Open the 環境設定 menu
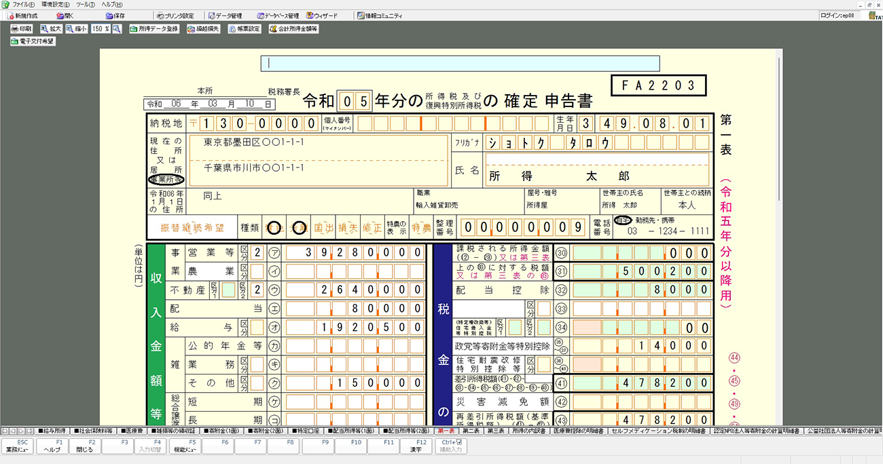The image size is (883, 464). 55,4
